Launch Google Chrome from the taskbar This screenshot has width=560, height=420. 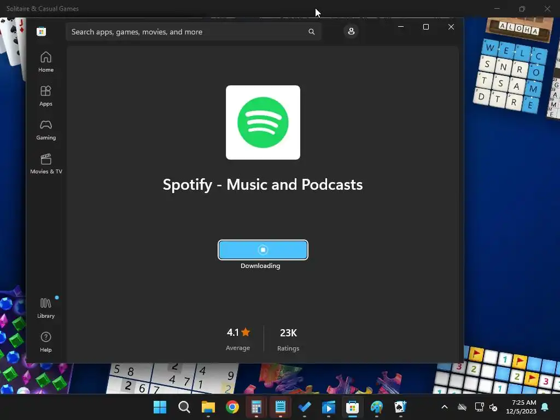(x=232, y=407)
